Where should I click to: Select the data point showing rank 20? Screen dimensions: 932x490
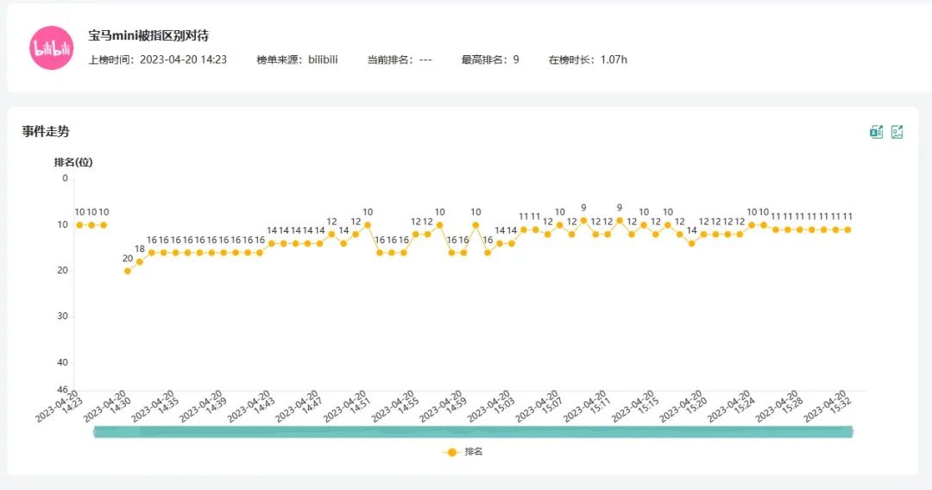128,271
